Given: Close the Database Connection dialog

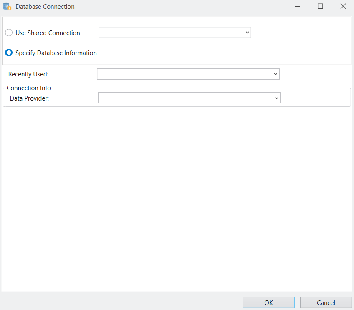Looking at the screenshot, I should tap(343, 7).
